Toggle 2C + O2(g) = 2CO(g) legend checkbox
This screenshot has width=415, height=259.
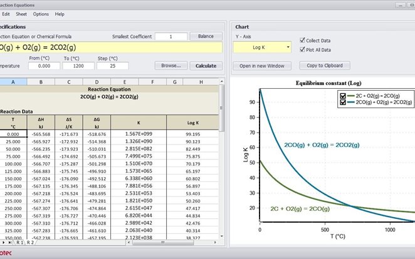point(343,96)
